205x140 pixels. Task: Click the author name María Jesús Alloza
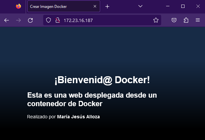tap(78, 117)
